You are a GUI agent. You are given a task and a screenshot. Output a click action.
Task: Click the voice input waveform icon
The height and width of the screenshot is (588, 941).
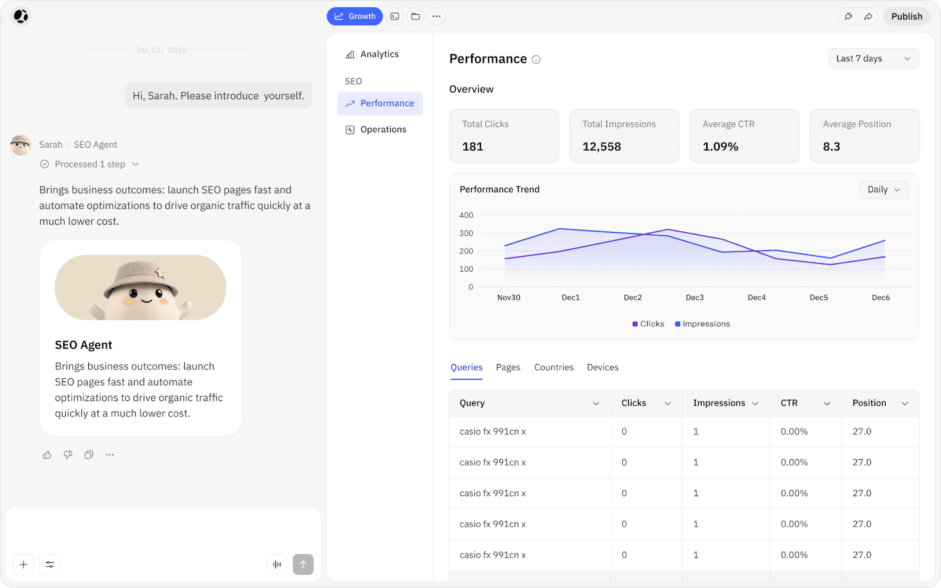coord(277,564)
